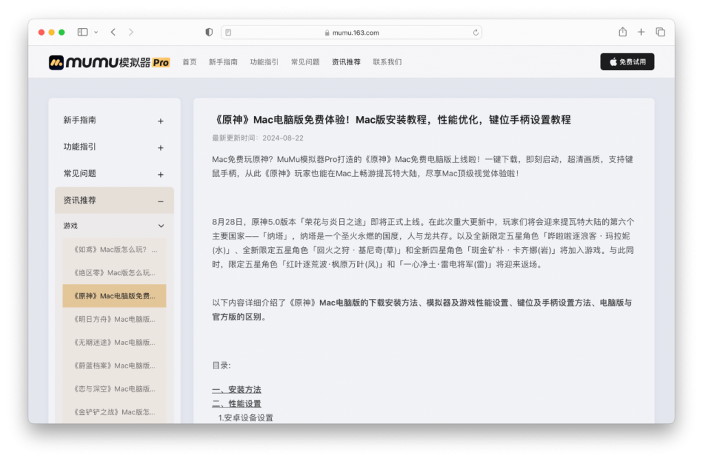Click the MuMu模拟器 Pro logo
Image resolution: width=703 pixels, height=461 pixels.
(x=109, y=62)
